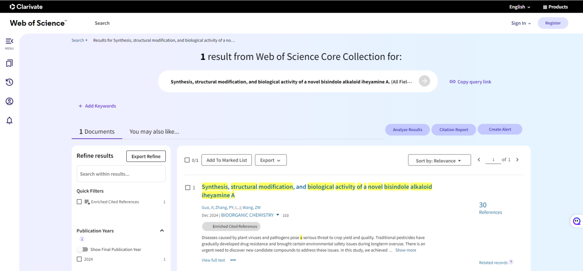
Task: Click the Analyze Results button
Action: 407,129
